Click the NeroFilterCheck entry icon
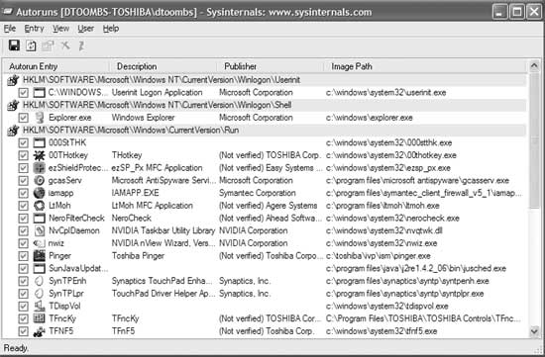 coord(40,219)
